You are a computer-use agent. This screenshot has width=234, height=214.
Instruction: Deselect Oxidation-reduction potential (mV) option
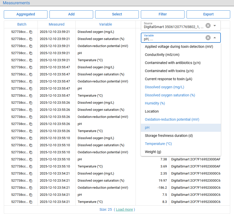181,119
